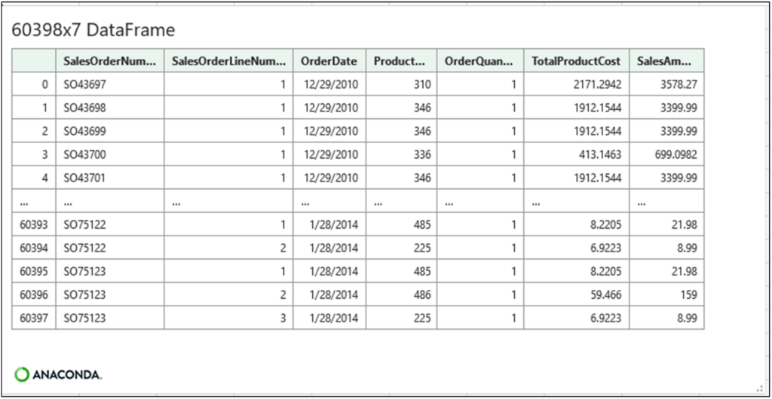772x399 pixels.
Task: Select the SalesOrderLineNum... column header
Action: pyautogui.click(x=228, y=61)
